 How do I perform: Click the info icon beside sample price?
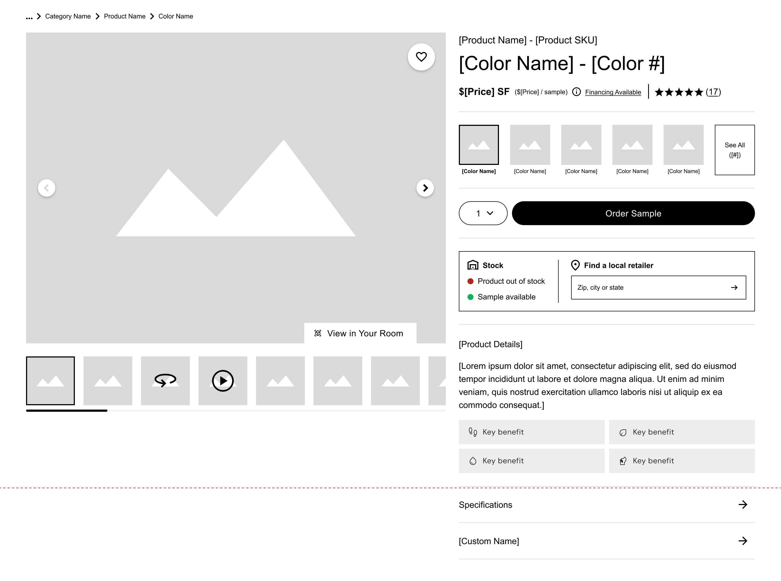click(576, 92)
